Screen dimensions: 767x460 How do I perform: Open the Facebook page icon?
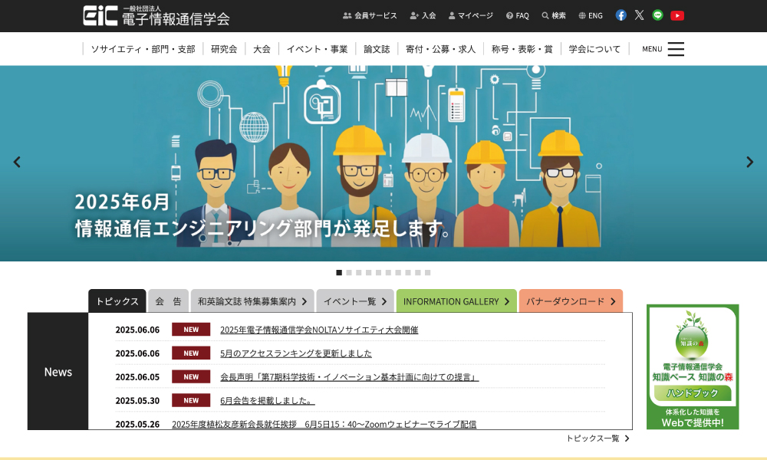click(x=621, y=15)
